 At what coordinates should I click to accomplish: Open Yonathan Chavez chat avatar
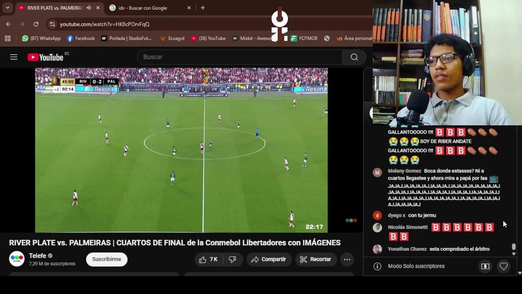tap(377, 249)
